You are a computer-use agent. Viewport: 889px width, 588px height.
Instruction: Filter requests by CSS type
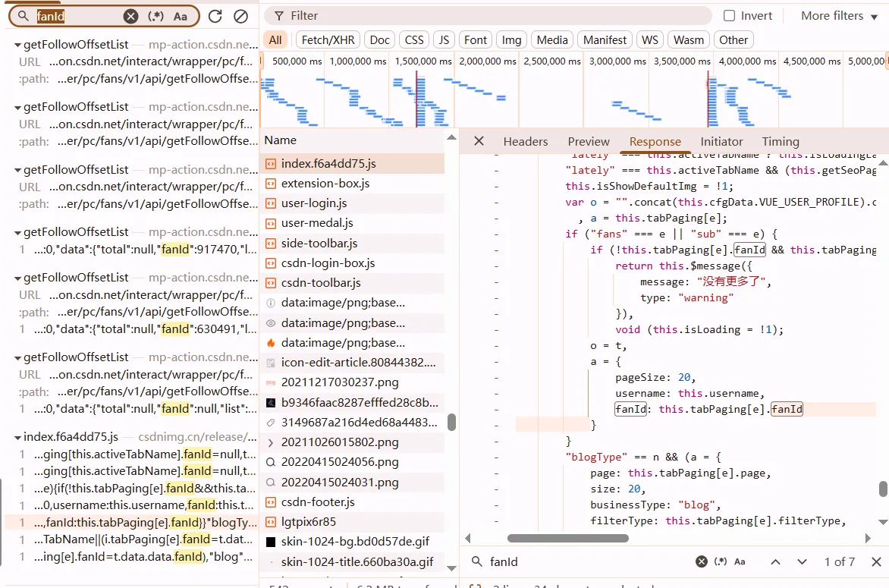click(x=414, y=40)
